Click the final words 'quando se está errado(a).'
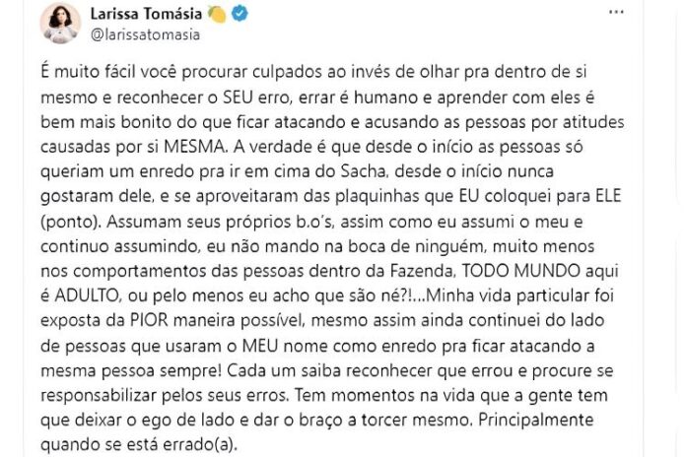 [x=148, y=443]
